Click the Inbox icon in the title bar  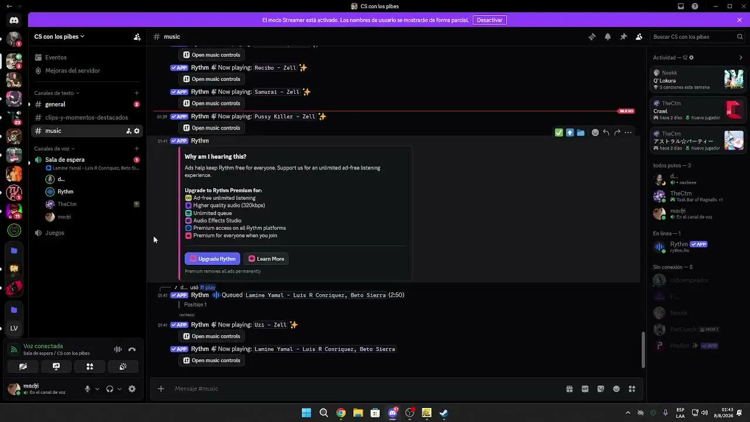click(681, 6)
